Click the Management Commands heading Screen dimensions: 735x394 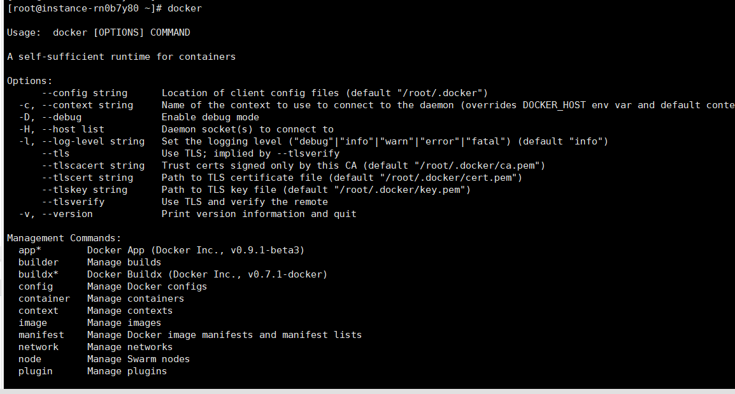64,238
